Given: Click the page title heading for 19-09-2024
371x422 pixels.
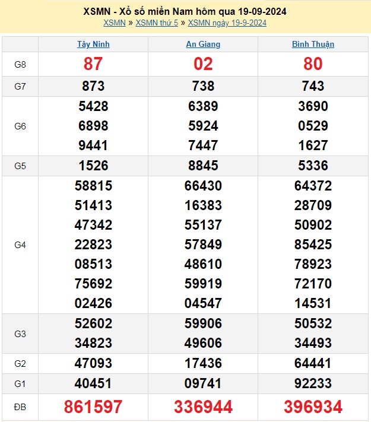Looking at the screenshot, I should pyautogui.click(x=185, y=12).
